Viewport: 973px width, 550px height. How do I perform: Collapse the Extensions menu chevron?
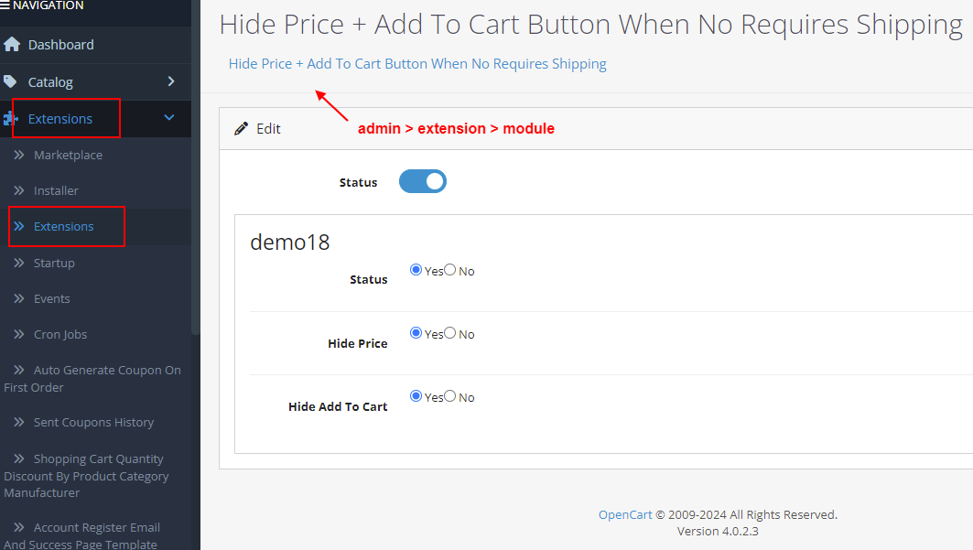click(169, 118)
